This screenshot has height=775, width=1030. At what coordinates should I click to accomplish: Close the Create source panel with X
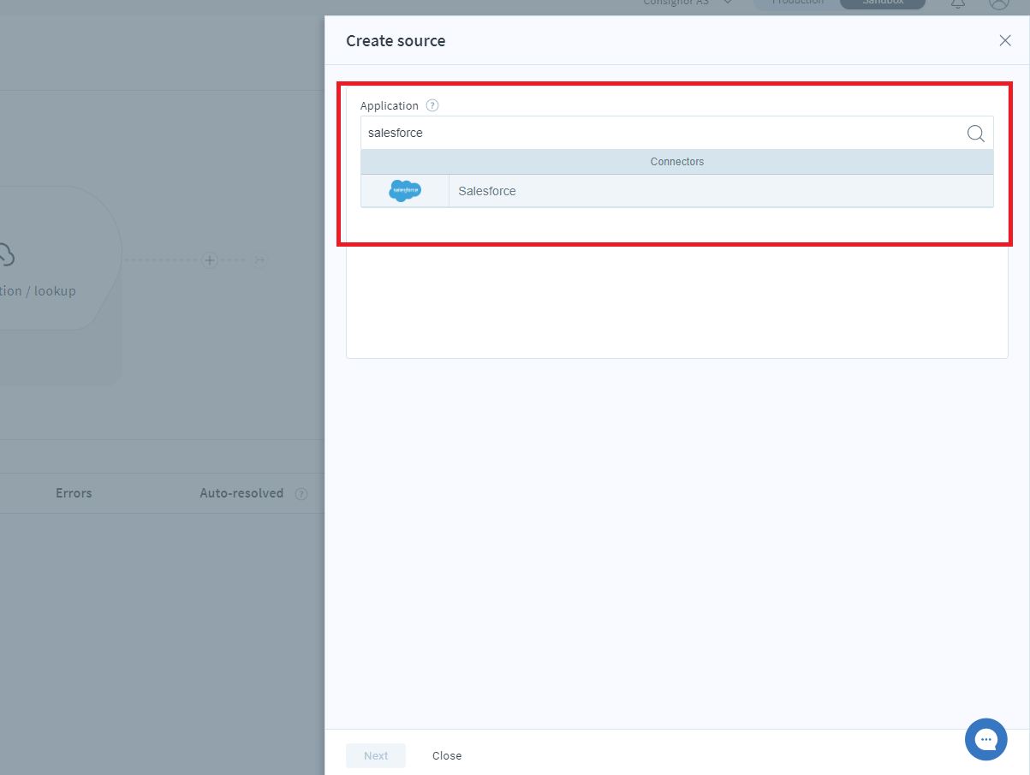coord(1005,40)
